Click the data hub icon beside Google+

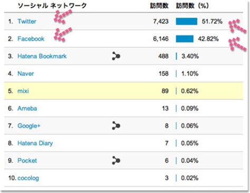coord(116,126)
